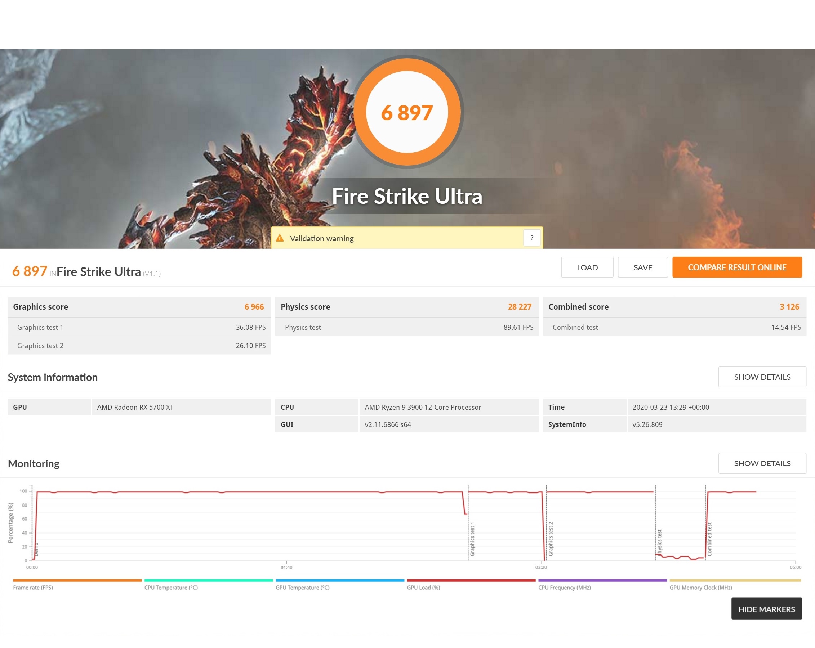Show details for System information

click(762, 377)
